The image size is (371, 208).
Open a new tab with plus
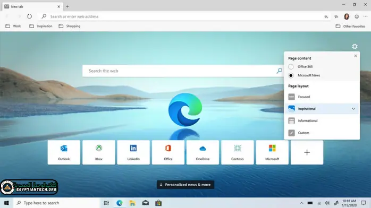point(67,6)
